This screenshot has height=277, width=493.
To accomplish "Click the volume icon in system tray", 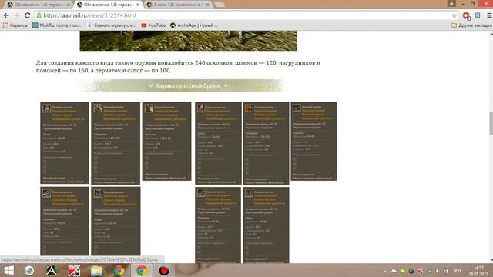I will (x=438, y=271).
